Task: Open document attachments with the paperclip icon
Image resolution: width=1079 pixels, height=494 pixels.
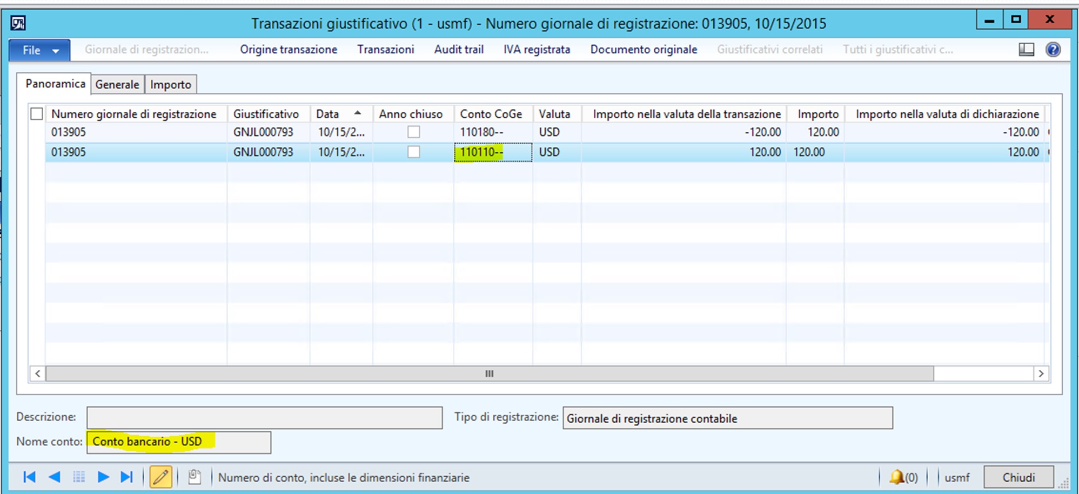Action: [193, 477]
